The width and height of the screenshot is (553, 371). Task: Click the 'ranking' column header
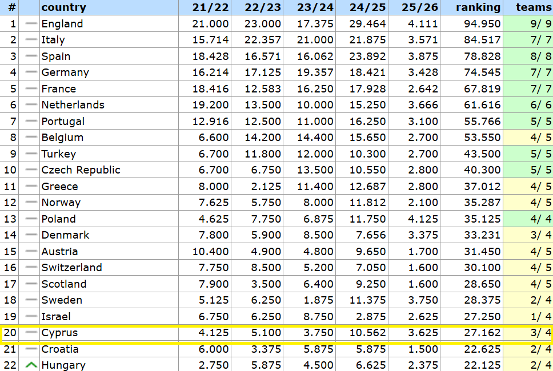click(478, 7)
